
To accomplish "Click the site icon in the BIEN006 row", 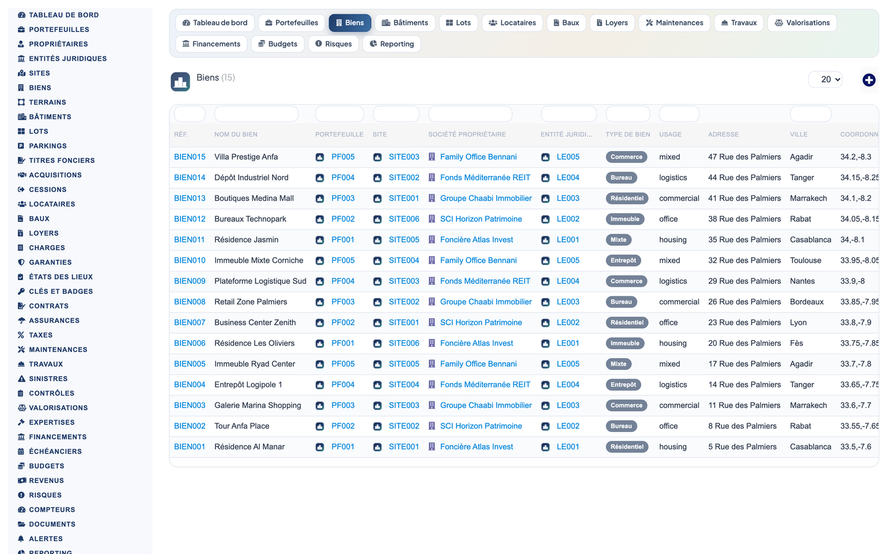I will tap(377, 343).
